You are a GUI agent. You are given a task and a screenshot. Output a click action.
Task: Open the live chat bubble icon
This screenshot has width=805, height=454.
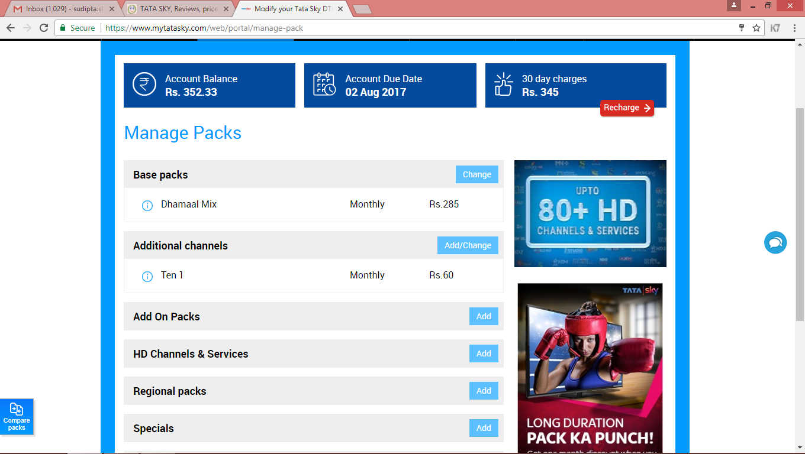pos(775,242)
